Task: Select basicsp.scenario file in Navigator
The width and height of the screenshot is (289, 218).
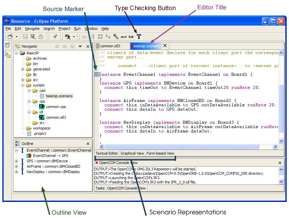Action: (59, 96)
